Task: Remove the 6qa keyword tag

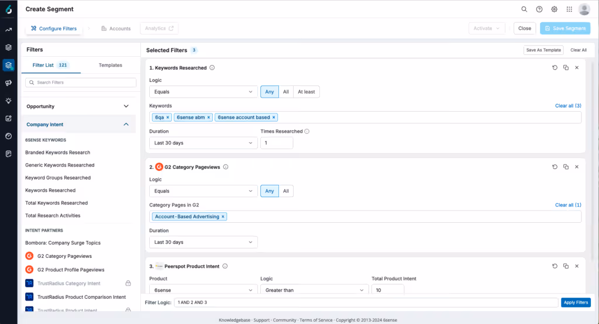Action: coord(168,118)
